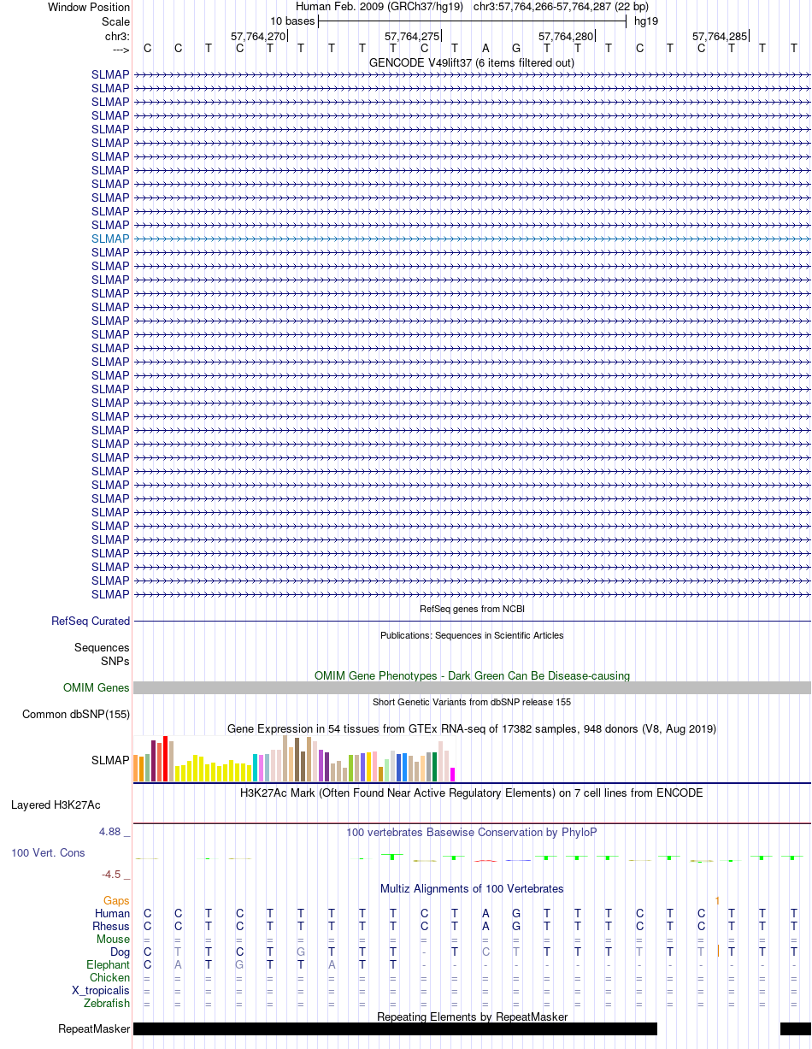Click the green Mouse species label

[x=114, y=940]
